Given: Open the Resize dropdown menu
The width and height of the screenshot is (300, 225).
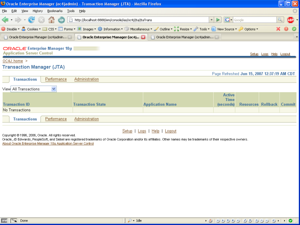Looking at the screenshot, I should pyautogui.click(x=183, y=29).
